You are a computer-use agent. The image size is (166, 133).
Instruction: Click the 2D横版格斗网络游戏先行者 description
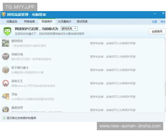(x=27, y=72)
